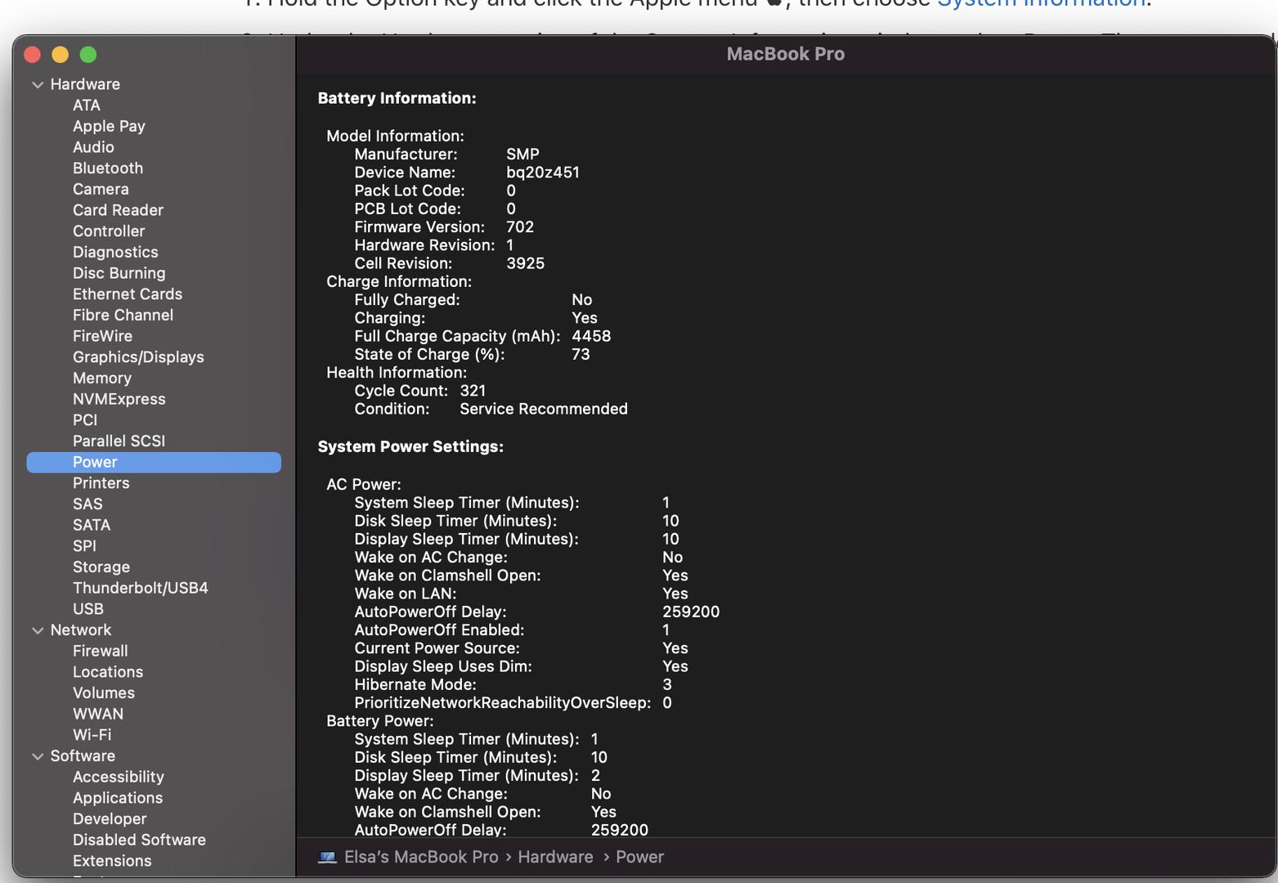Select Ethernet Cards in the sidebar
Viewport: 1278px width, 883px height.
click(x=128, y=294)
